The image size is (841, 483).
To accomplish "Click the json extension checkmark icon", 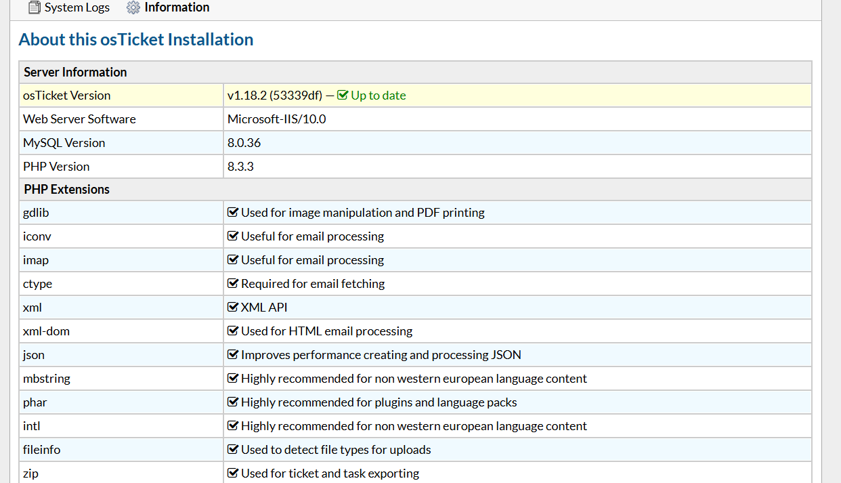I will point(233,355).
